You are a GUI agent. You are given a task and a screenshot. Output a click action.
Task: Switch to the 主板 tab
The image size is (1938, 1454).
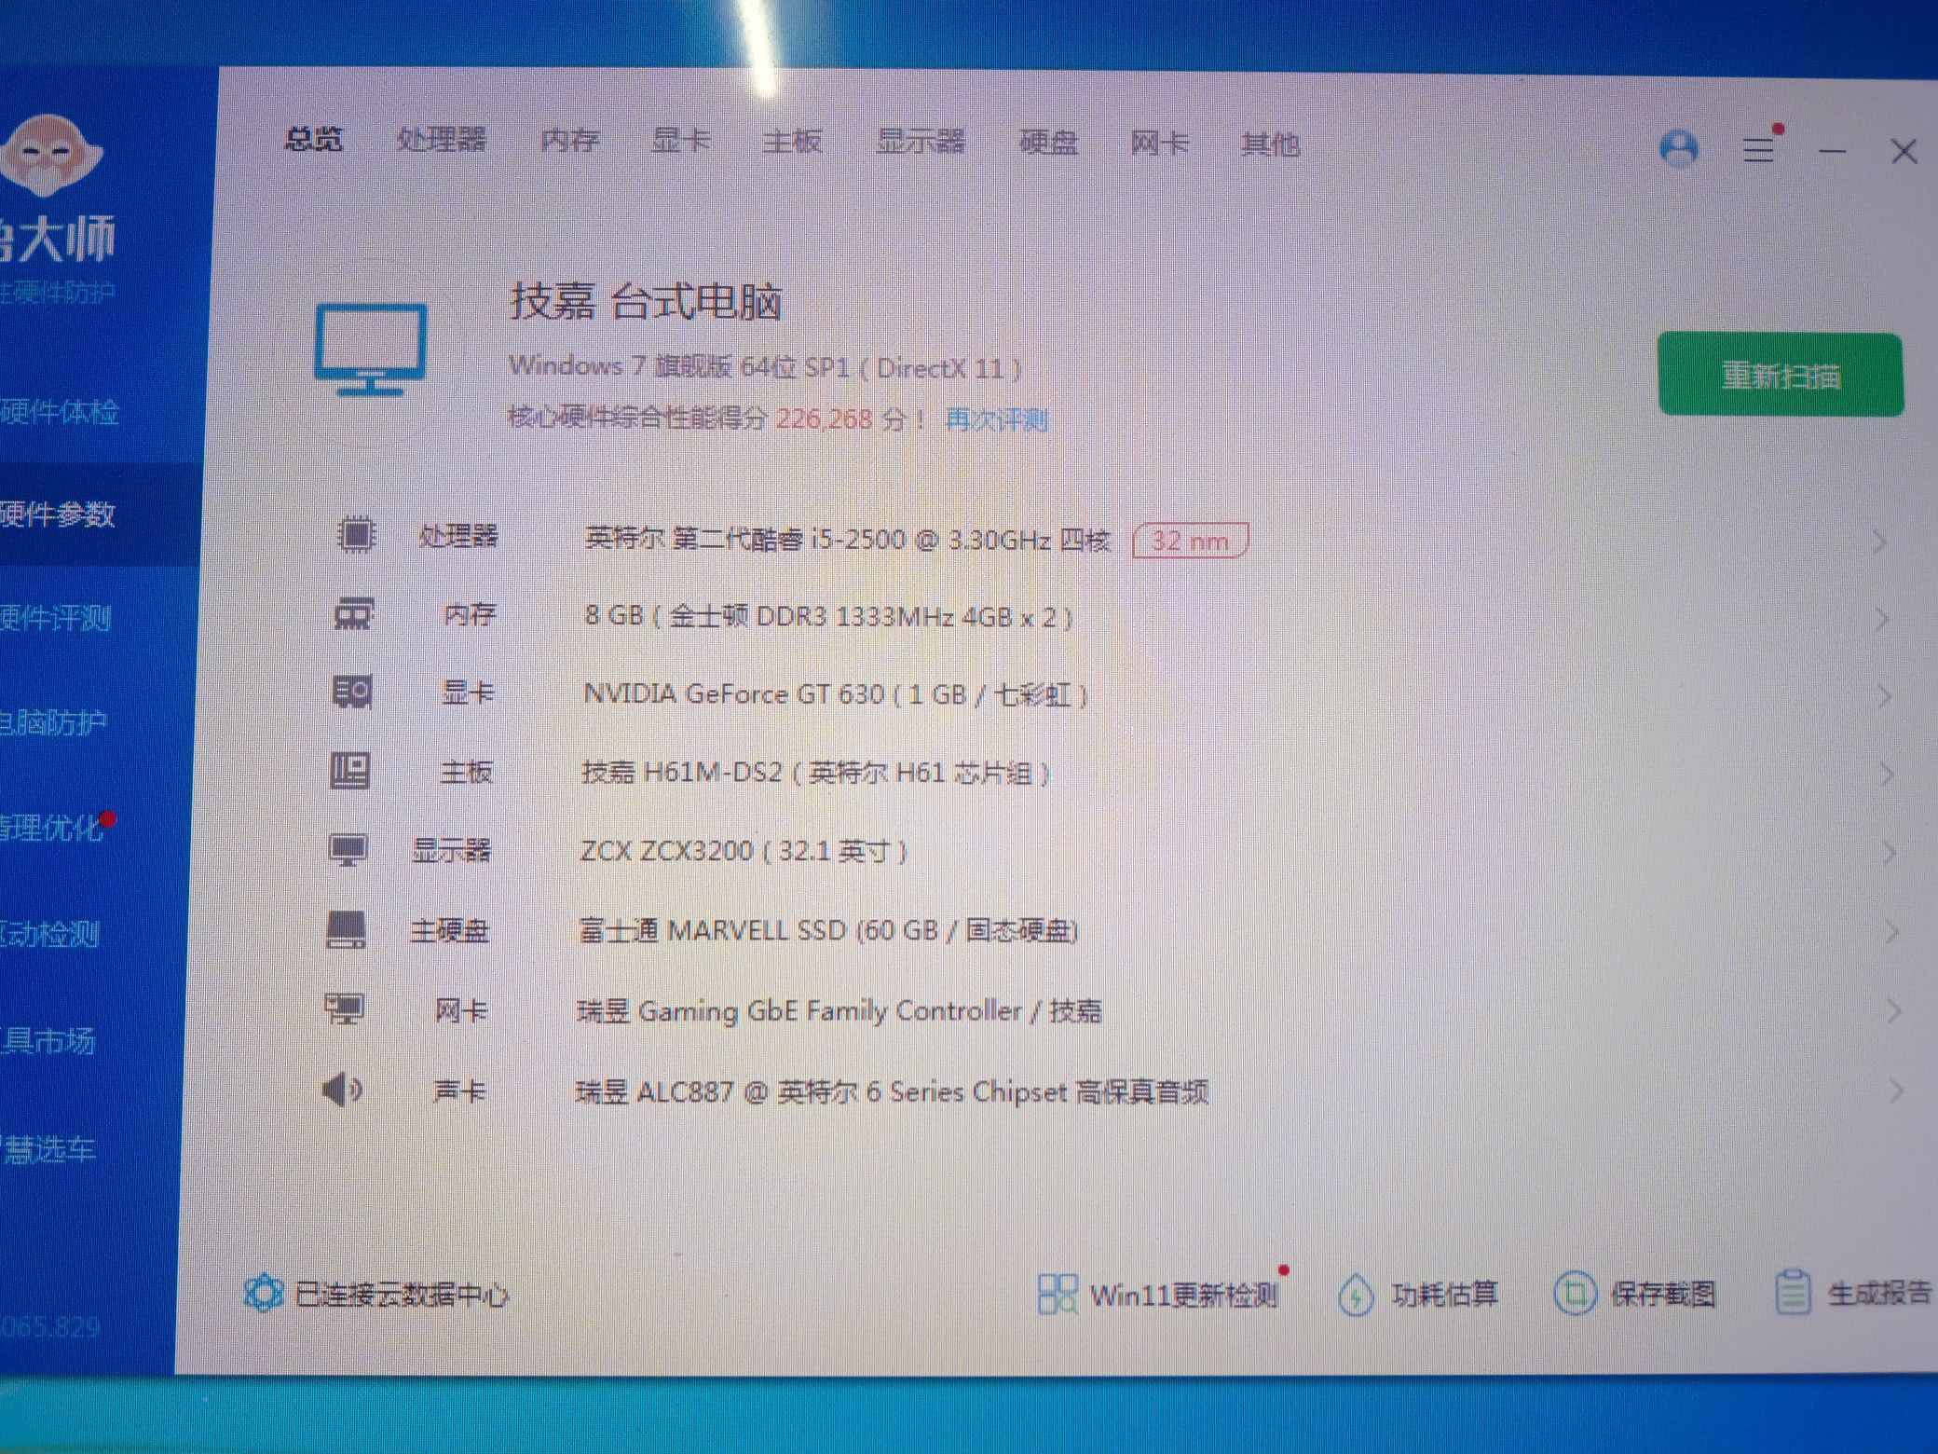[792, 142]
